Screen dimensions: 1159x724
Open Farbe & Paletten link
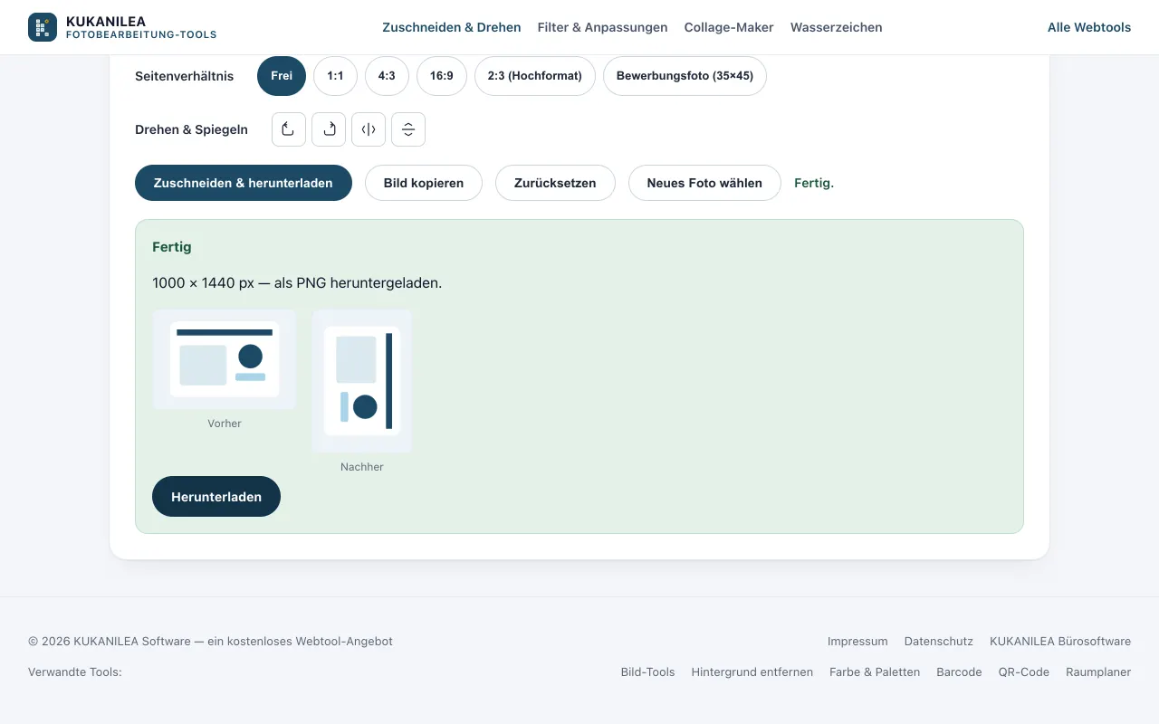point(875,672)
